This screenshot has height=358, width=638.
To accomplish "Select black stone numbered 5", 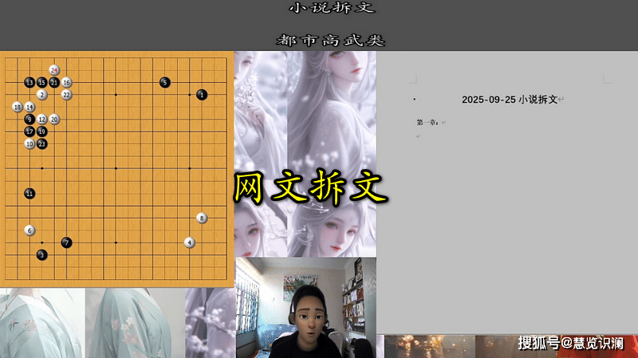I will pyautogui.click(x=164, y=82).
